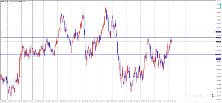Click the 15 Jan 12:00 time label

click(70, 101)
